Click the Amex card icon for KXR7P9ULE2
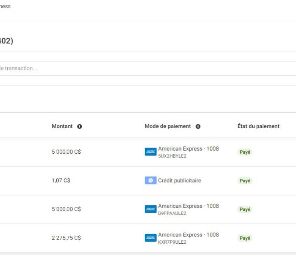The width and height of the screenshot is (296, 255). [x=151, y=238]
